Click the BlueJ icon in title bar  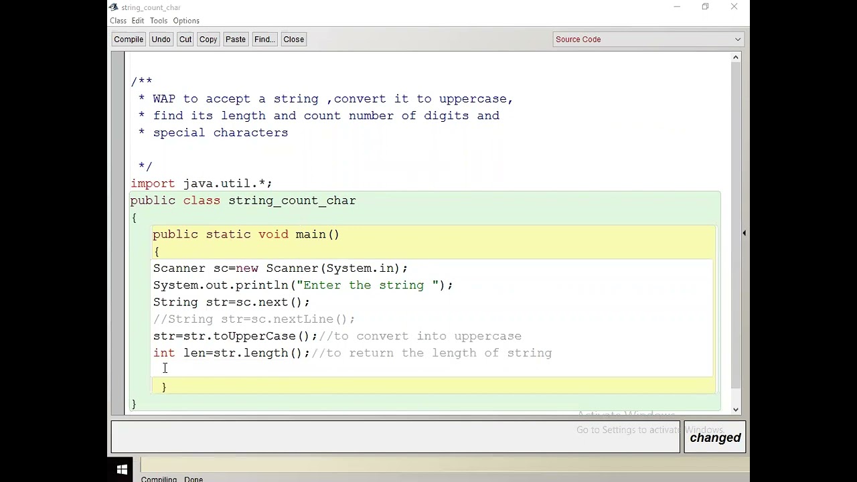point(114,7)
